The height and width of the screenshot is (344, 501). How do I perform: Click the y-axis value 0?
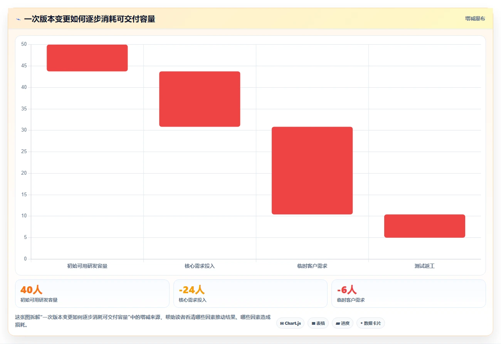25,259
